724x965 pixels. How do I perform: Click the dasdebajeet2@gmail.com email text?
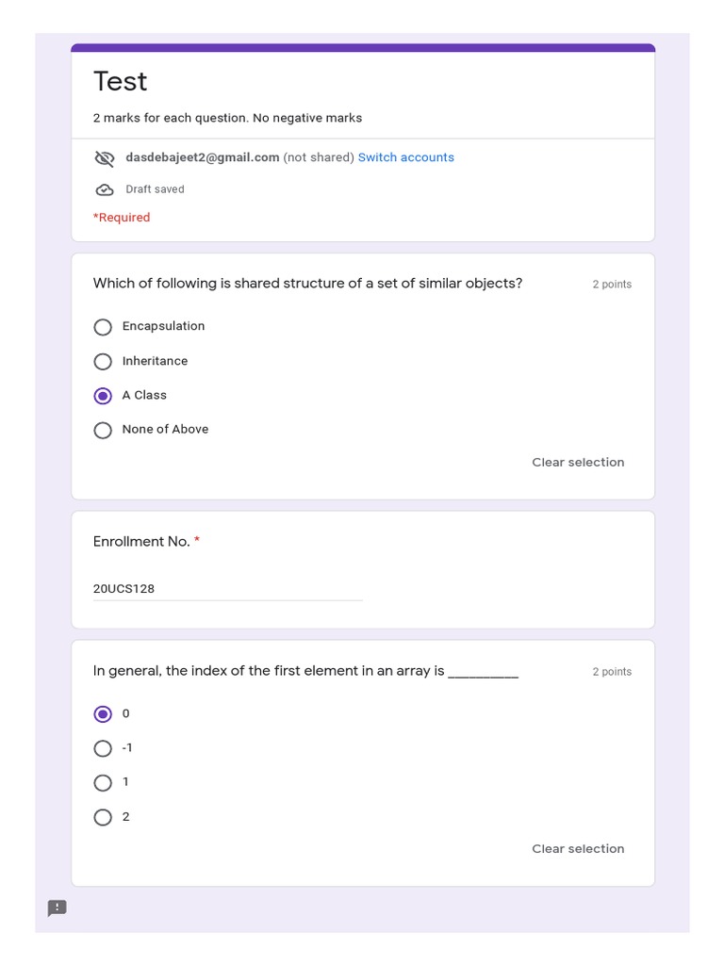[202, 157]
